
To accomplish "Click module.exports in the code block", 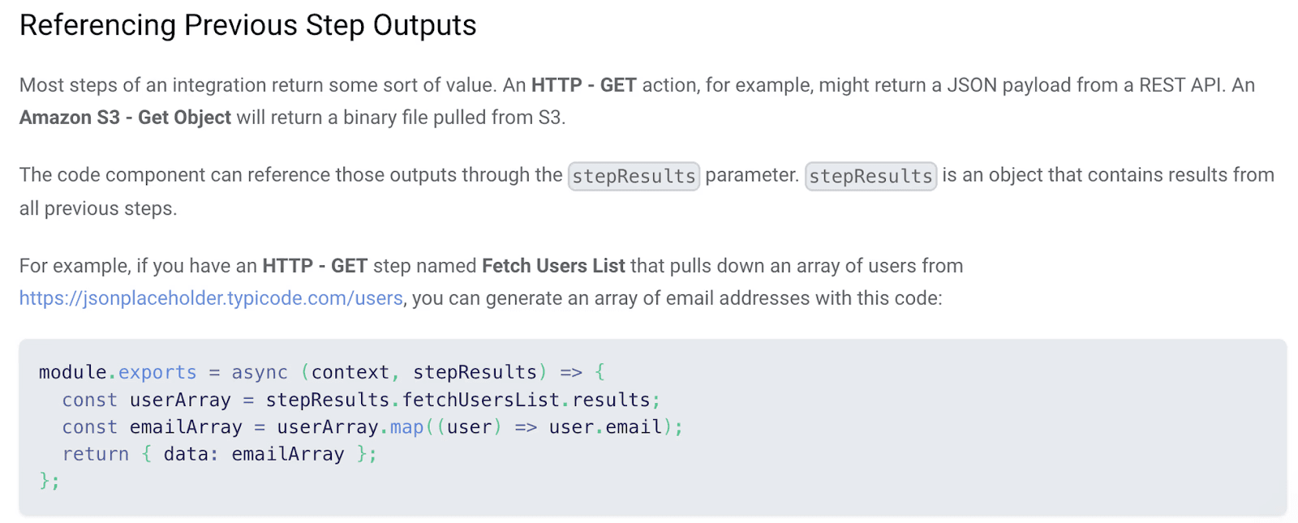I will (117, 372).
